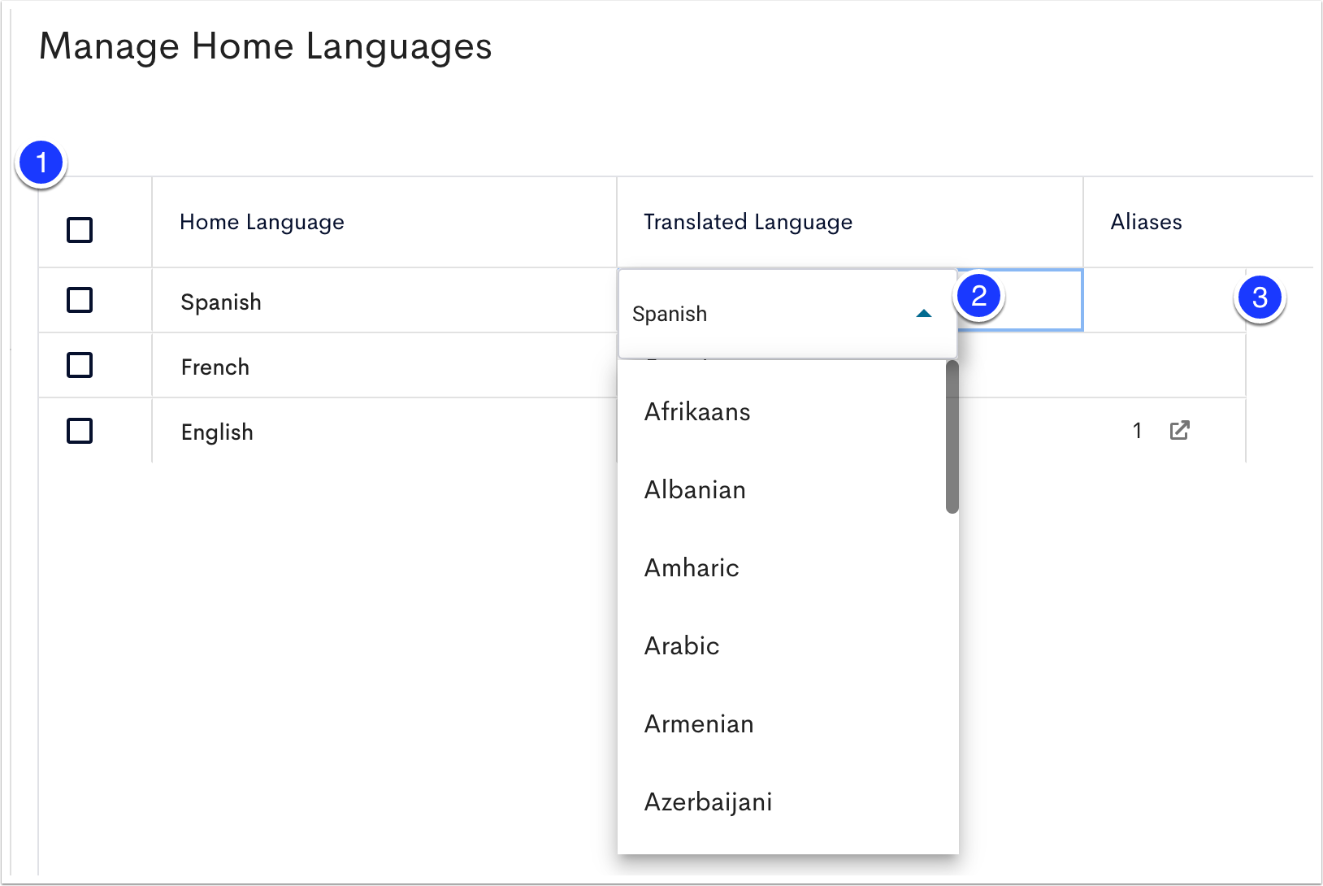Select Armenian in the language dropdown
Viewport: 1323px width, 886px height.
tap(699, 723)
